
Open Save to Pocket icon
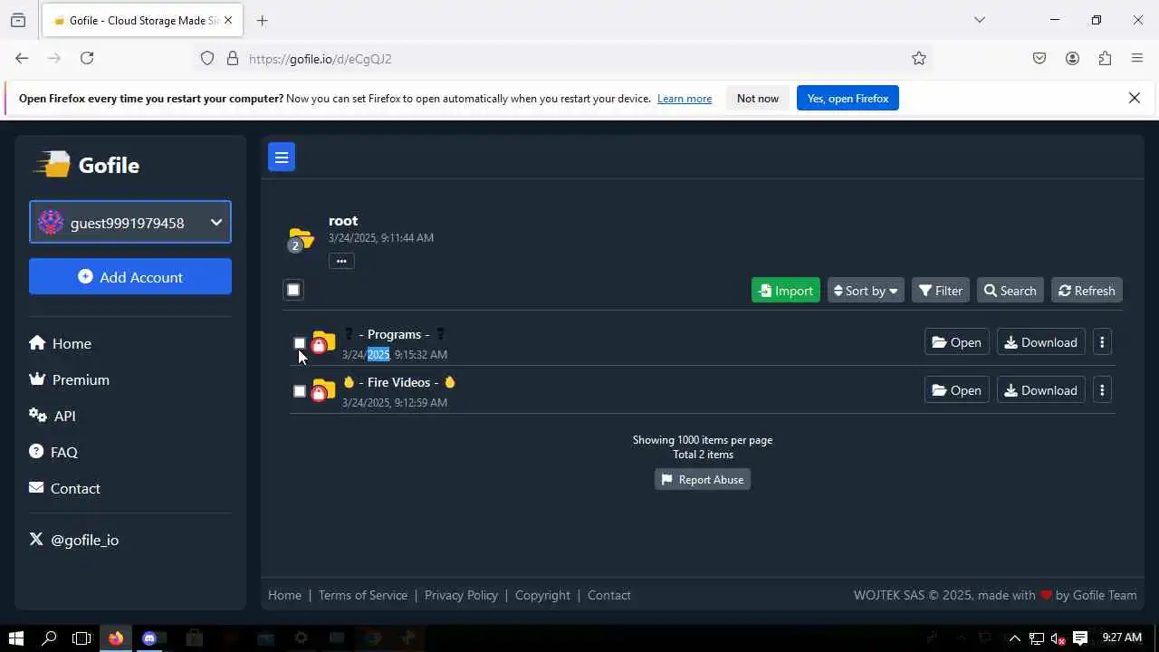(x=1039, y=58)
